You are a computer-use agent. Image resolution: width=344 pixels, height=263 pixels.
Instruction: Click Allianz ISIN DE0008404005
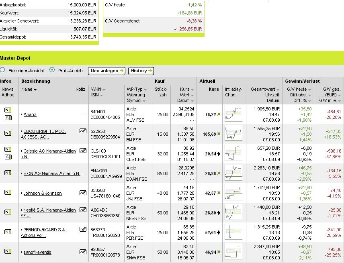[105, 117]
